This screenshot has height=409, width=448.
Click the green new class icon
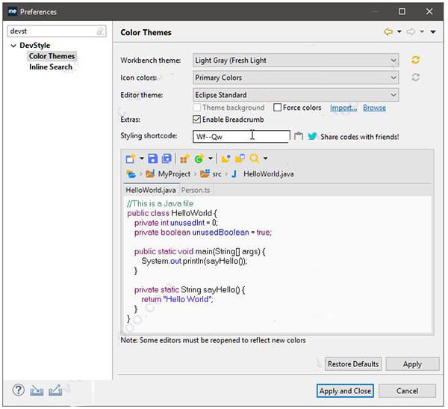[x=199, y=159]
